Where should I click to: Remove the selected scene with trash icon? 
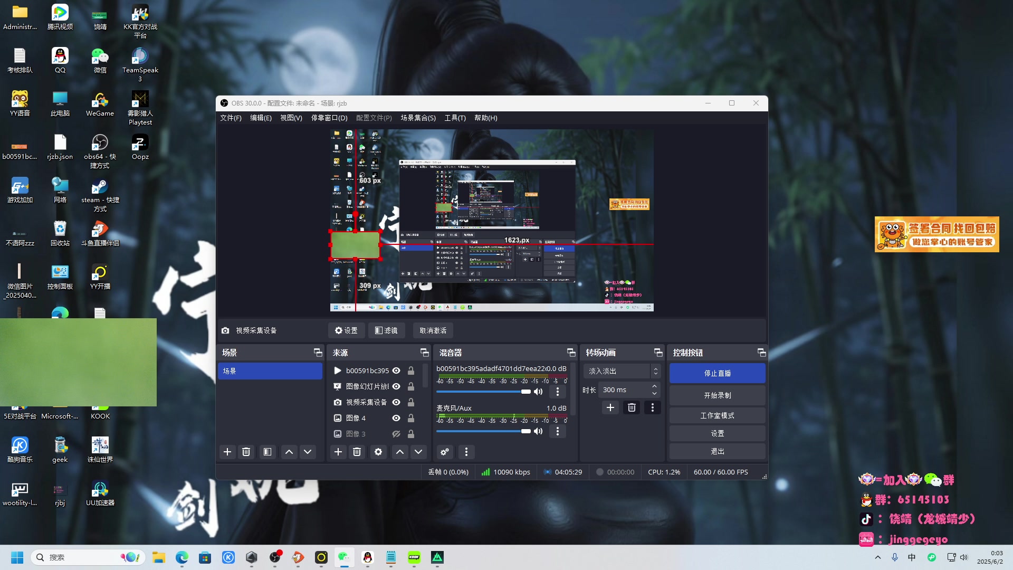click(x=246, y=452)
